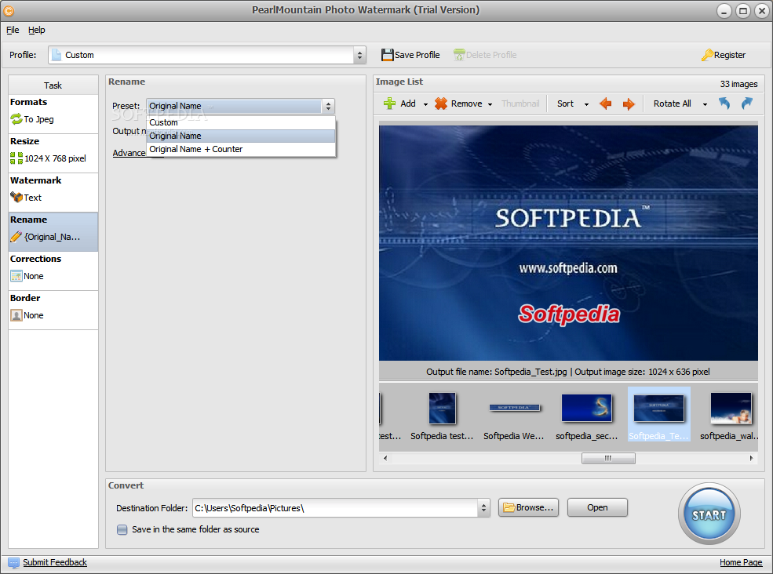
Task: Click the Sort toolbar label
Action: tap(566, 104)
